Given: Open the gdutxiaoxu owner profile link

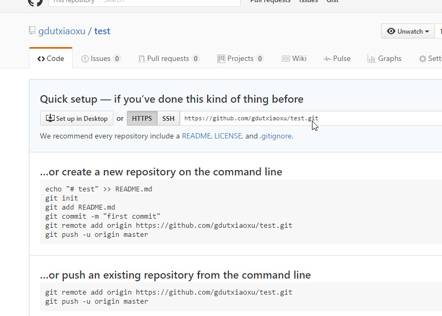Looking at the screenshot, I should 62,31.
